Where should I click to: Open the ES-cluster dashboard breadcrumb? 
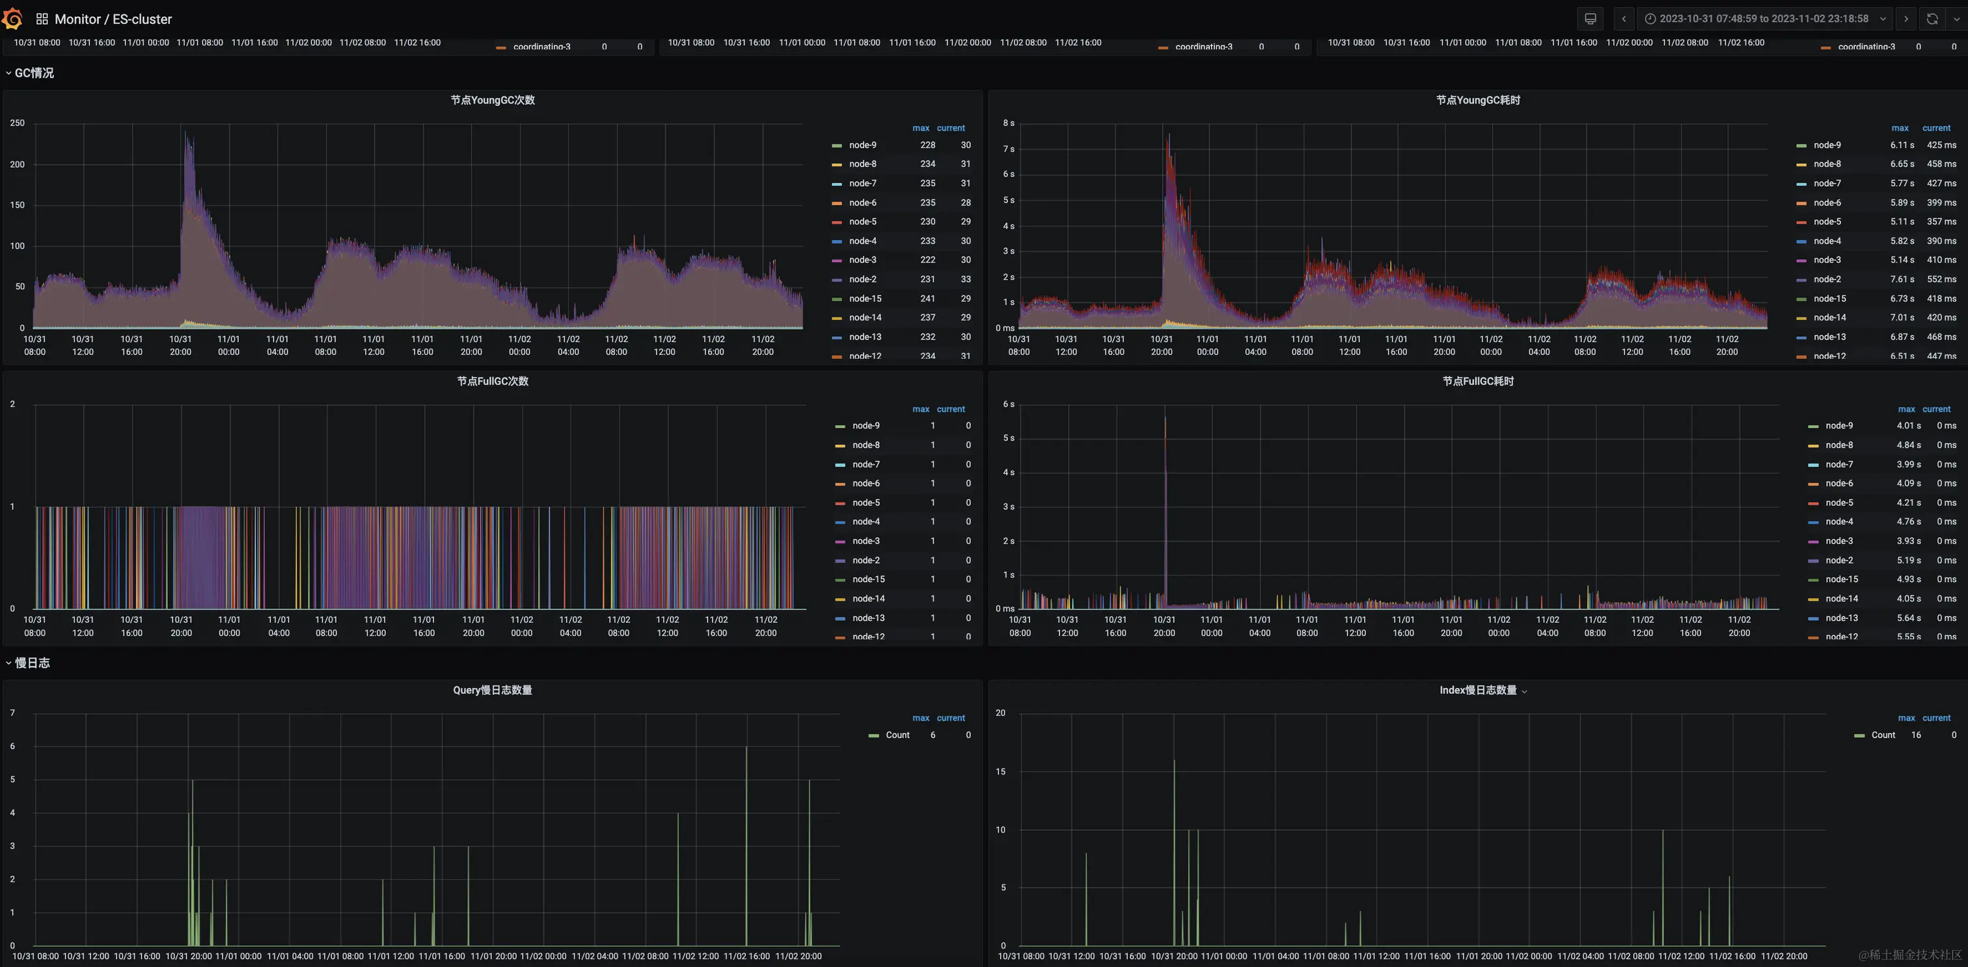click(x=142, y=19)
